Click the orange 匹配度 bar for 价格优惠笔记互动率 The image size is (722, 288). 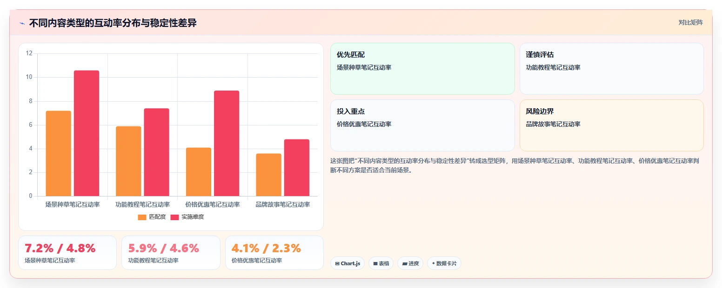(x=199, y=172)
